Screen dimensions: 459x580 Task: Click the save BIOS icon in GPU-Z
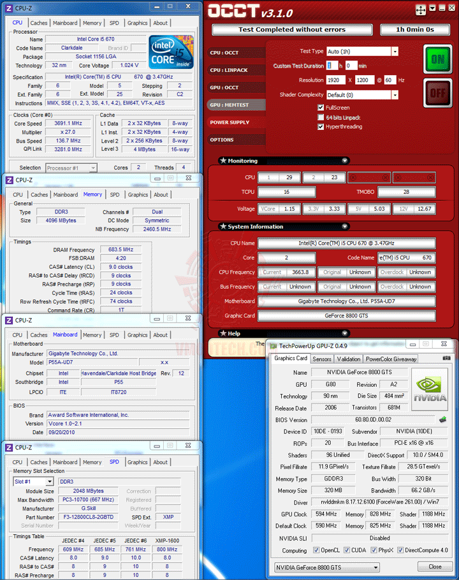(x=442, y=419)
